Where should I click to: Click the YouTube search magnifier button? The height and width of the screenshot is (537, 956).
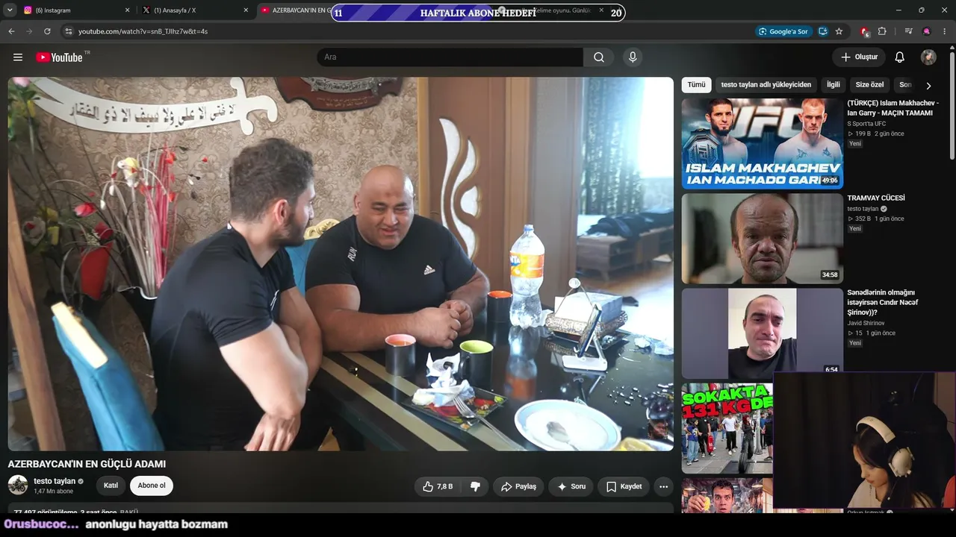[599, 57]
